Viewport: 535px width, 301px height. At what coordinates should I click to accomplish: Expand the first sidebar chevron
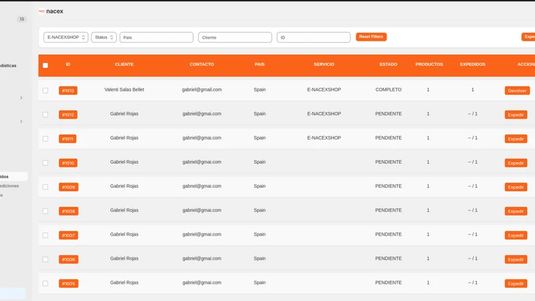coord(21,98)
